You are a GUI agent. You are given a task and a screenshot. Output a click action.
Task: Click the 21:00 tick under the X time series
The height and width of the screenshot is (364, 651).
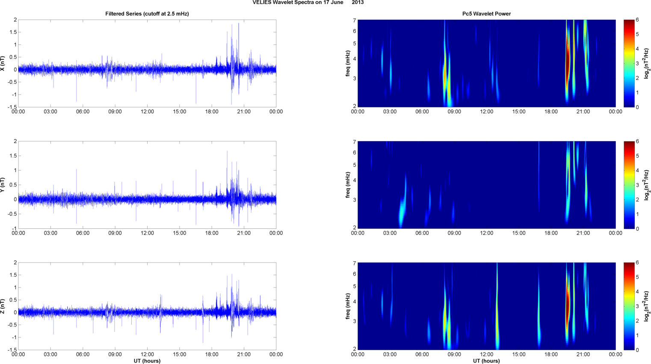click(244, 112)
